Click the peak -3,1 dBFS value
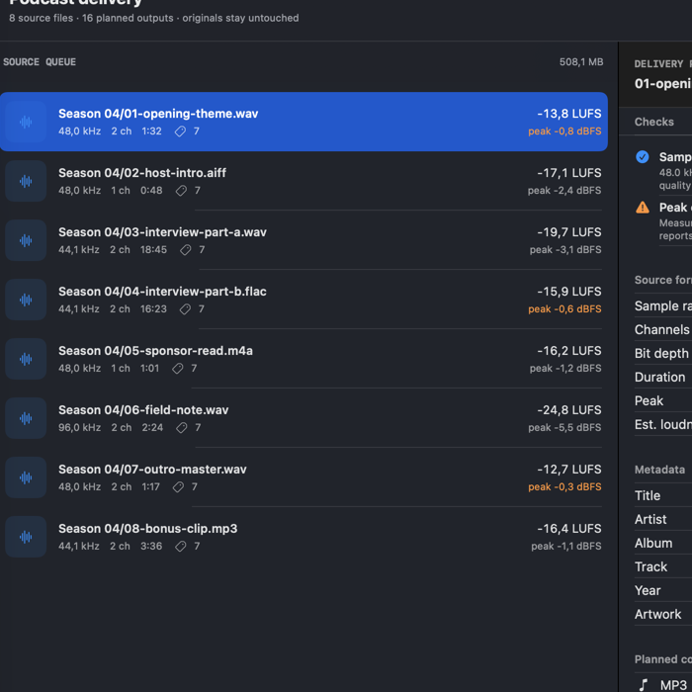Screen dimensions: 692x692 coord(565,250)
